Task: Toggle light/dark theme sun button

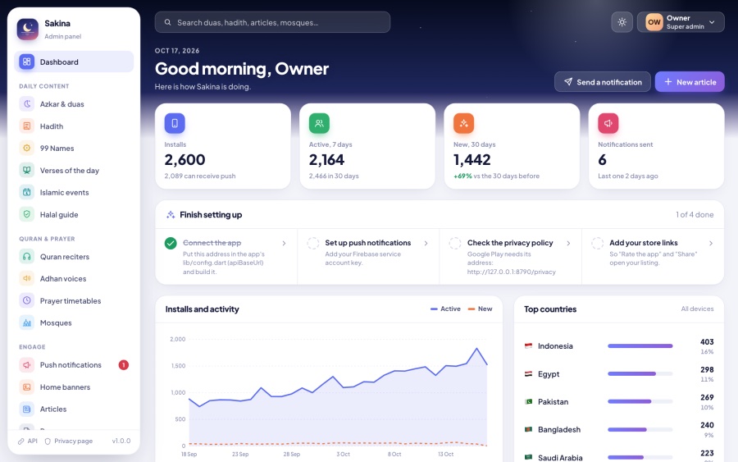Action: click(x=622, y=22)
